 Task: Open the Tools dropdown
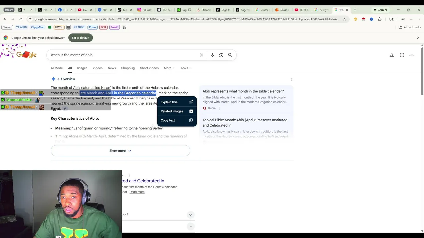pos(186,68)
